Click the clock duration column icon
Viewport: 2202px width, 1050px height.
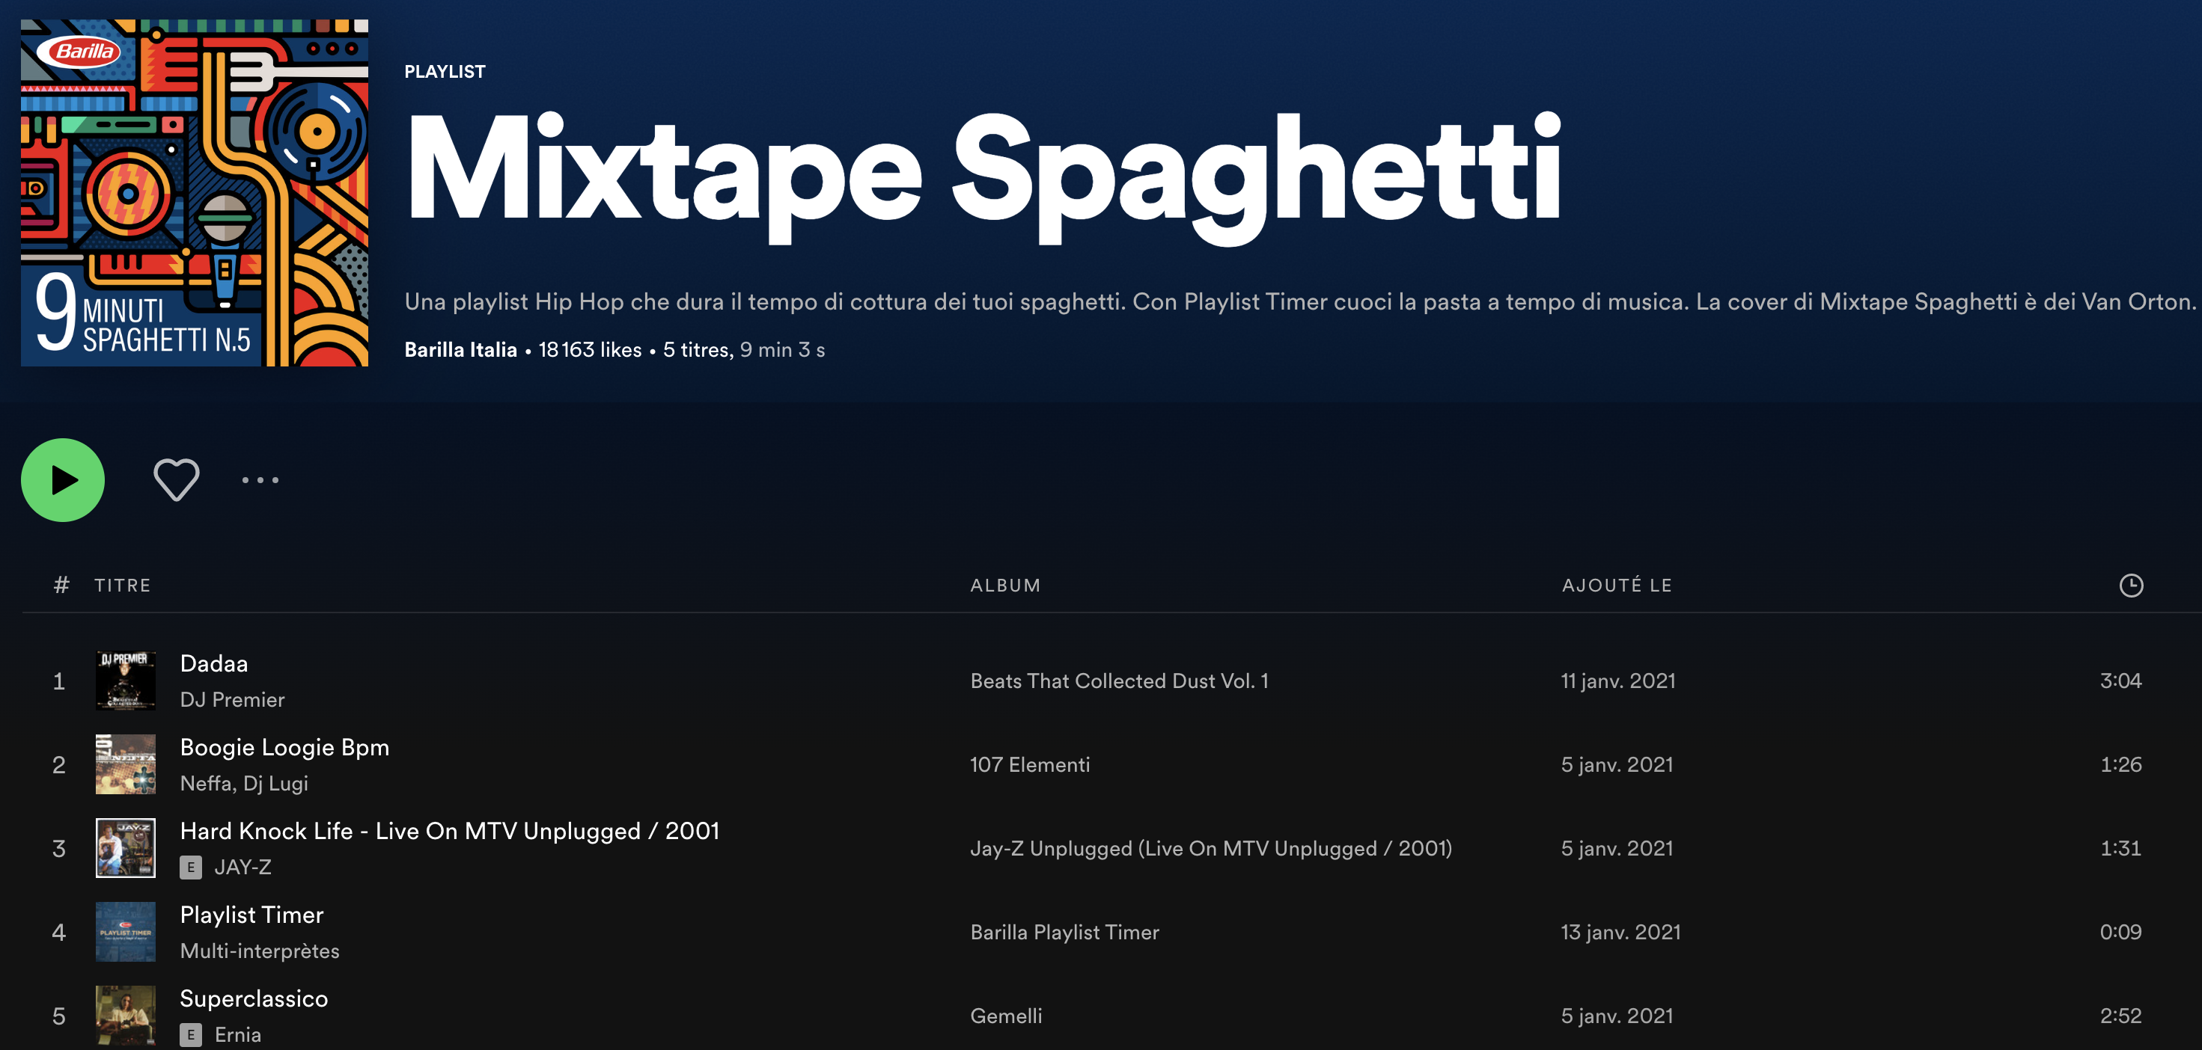[x=2130, y=586]
